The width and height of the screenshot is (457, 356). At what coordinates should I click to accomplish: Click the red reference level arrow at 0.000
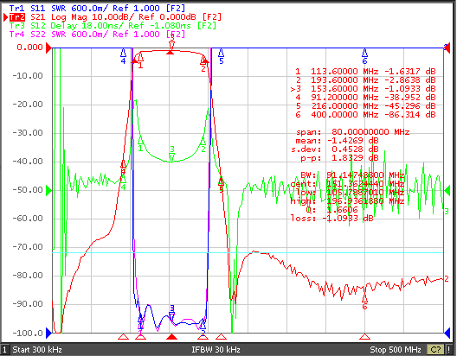point(48,48)
